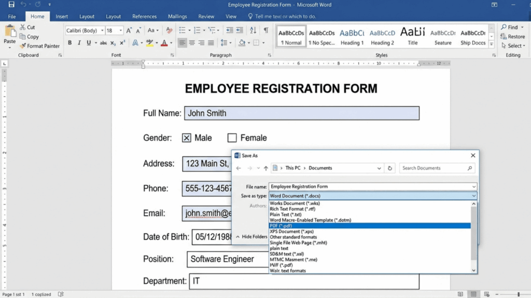Viewport: 531px width, 298px height.
Task: Open the Save as type dropdown
Action: 472,196
